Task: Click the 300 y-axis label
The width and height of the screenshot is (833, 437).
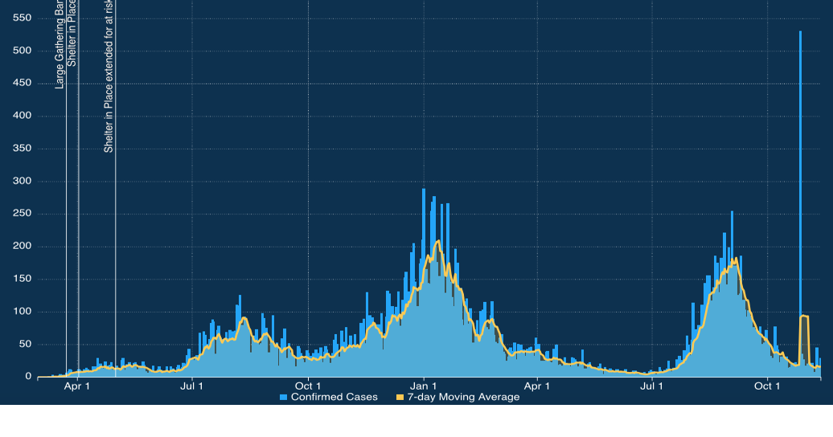Action: 22,182
